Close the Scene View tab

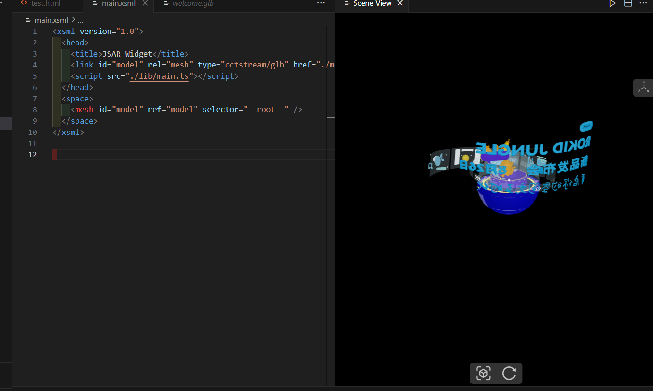(x=400, y=3)
